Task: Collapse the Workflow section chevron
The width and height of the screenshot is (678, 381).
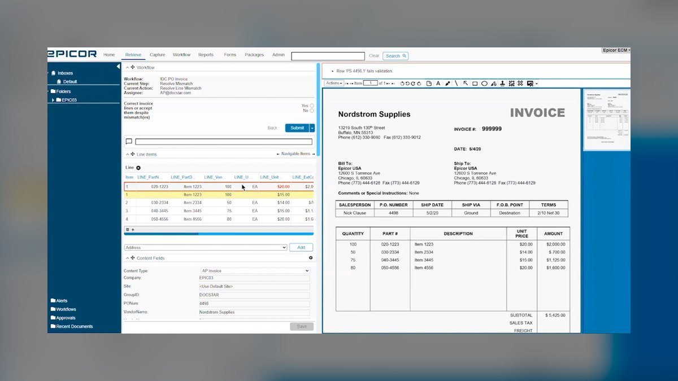Action: [x=127, y=67]
